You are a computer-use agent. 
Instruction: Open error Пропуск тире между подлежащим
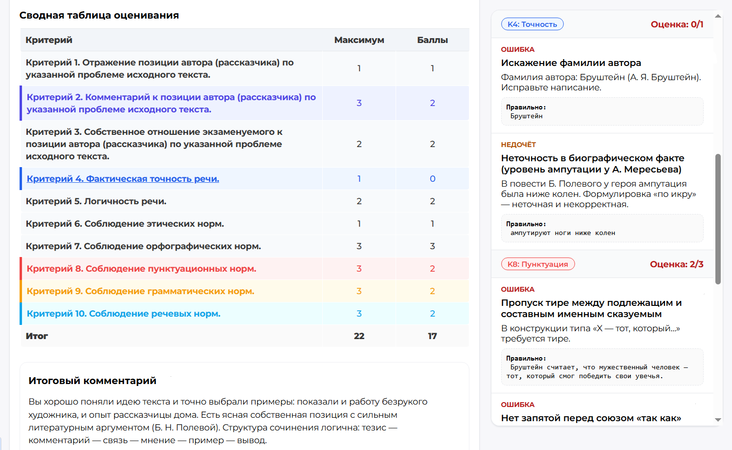coord(591,308)
